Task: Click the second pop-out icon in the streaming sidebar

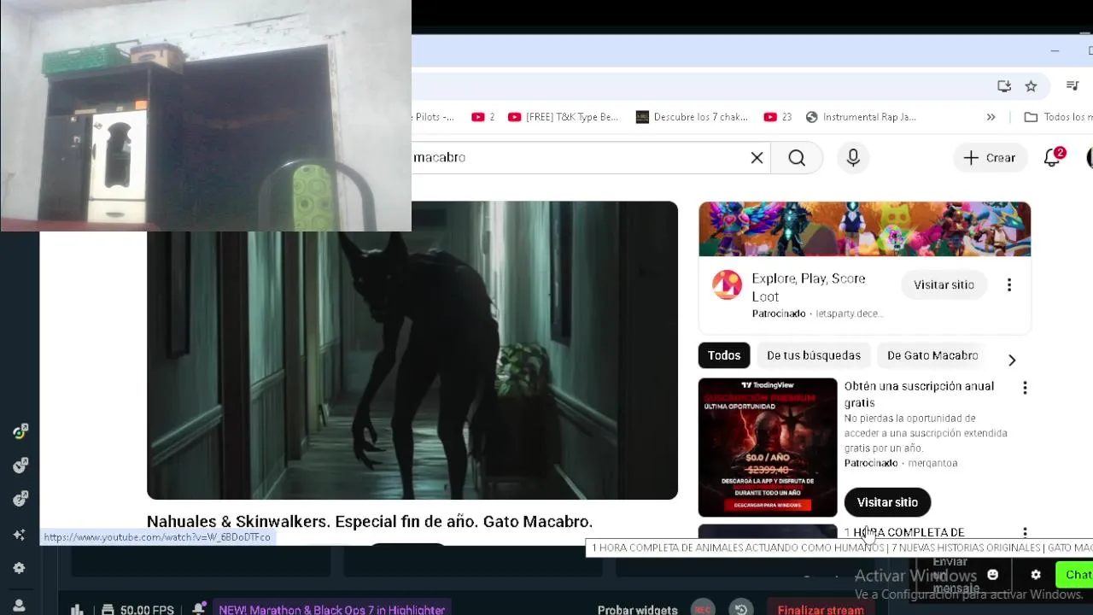Action: pyautogui.click(x=20, y=466)
